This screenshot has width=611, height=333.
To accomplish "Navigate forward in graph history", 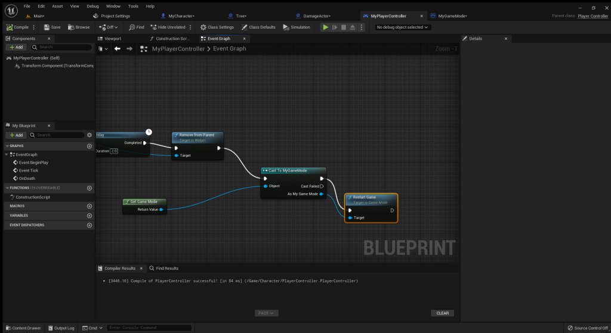I will click(129, 49).
